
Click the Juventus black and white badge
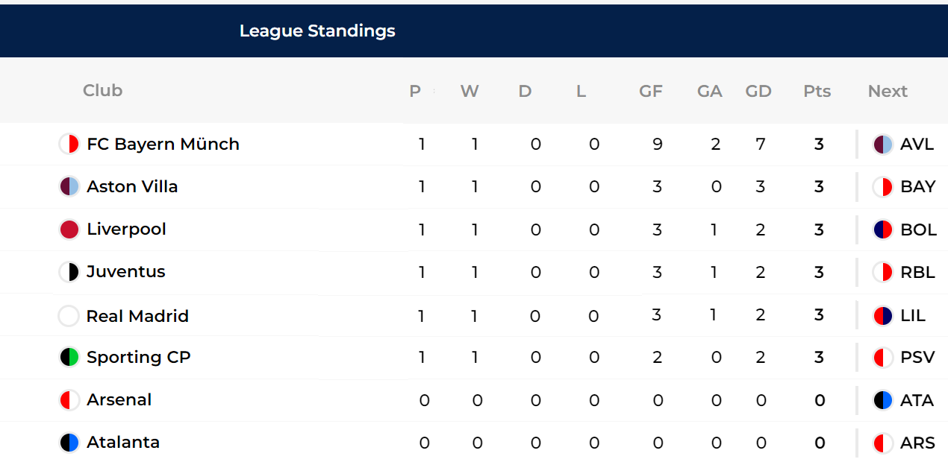(69, 272)
